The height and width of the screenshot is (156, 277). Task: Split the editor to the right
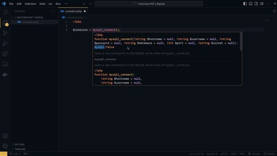click(274, 11)
